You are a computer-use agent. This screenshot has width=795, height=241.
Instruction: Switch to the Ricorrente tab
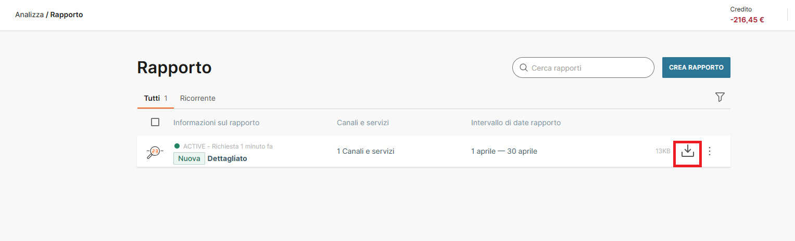click(197, 98)
